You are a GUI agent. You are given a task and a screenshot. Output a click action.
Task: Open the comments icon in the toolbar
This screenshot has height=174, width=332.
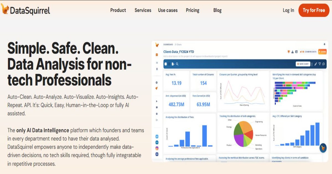[323, 64]
